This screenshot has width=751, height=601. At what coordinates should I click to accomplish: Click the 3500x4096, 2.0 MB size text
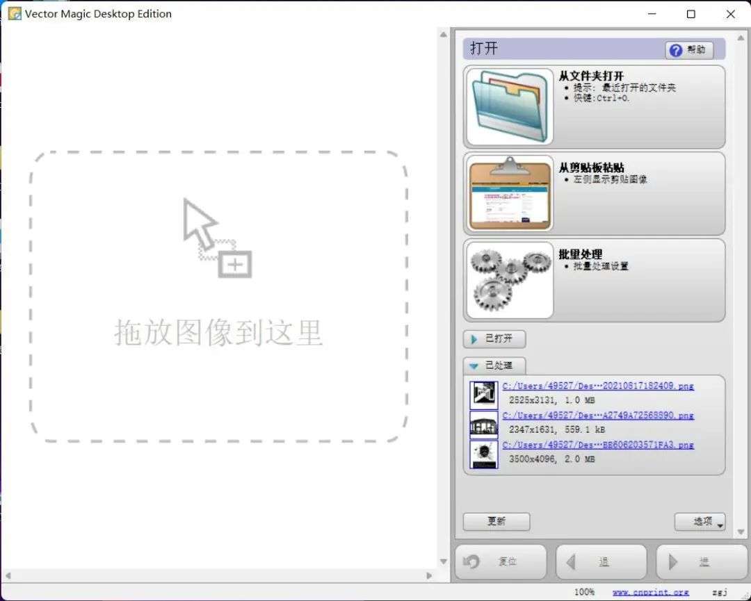point(551,459)
